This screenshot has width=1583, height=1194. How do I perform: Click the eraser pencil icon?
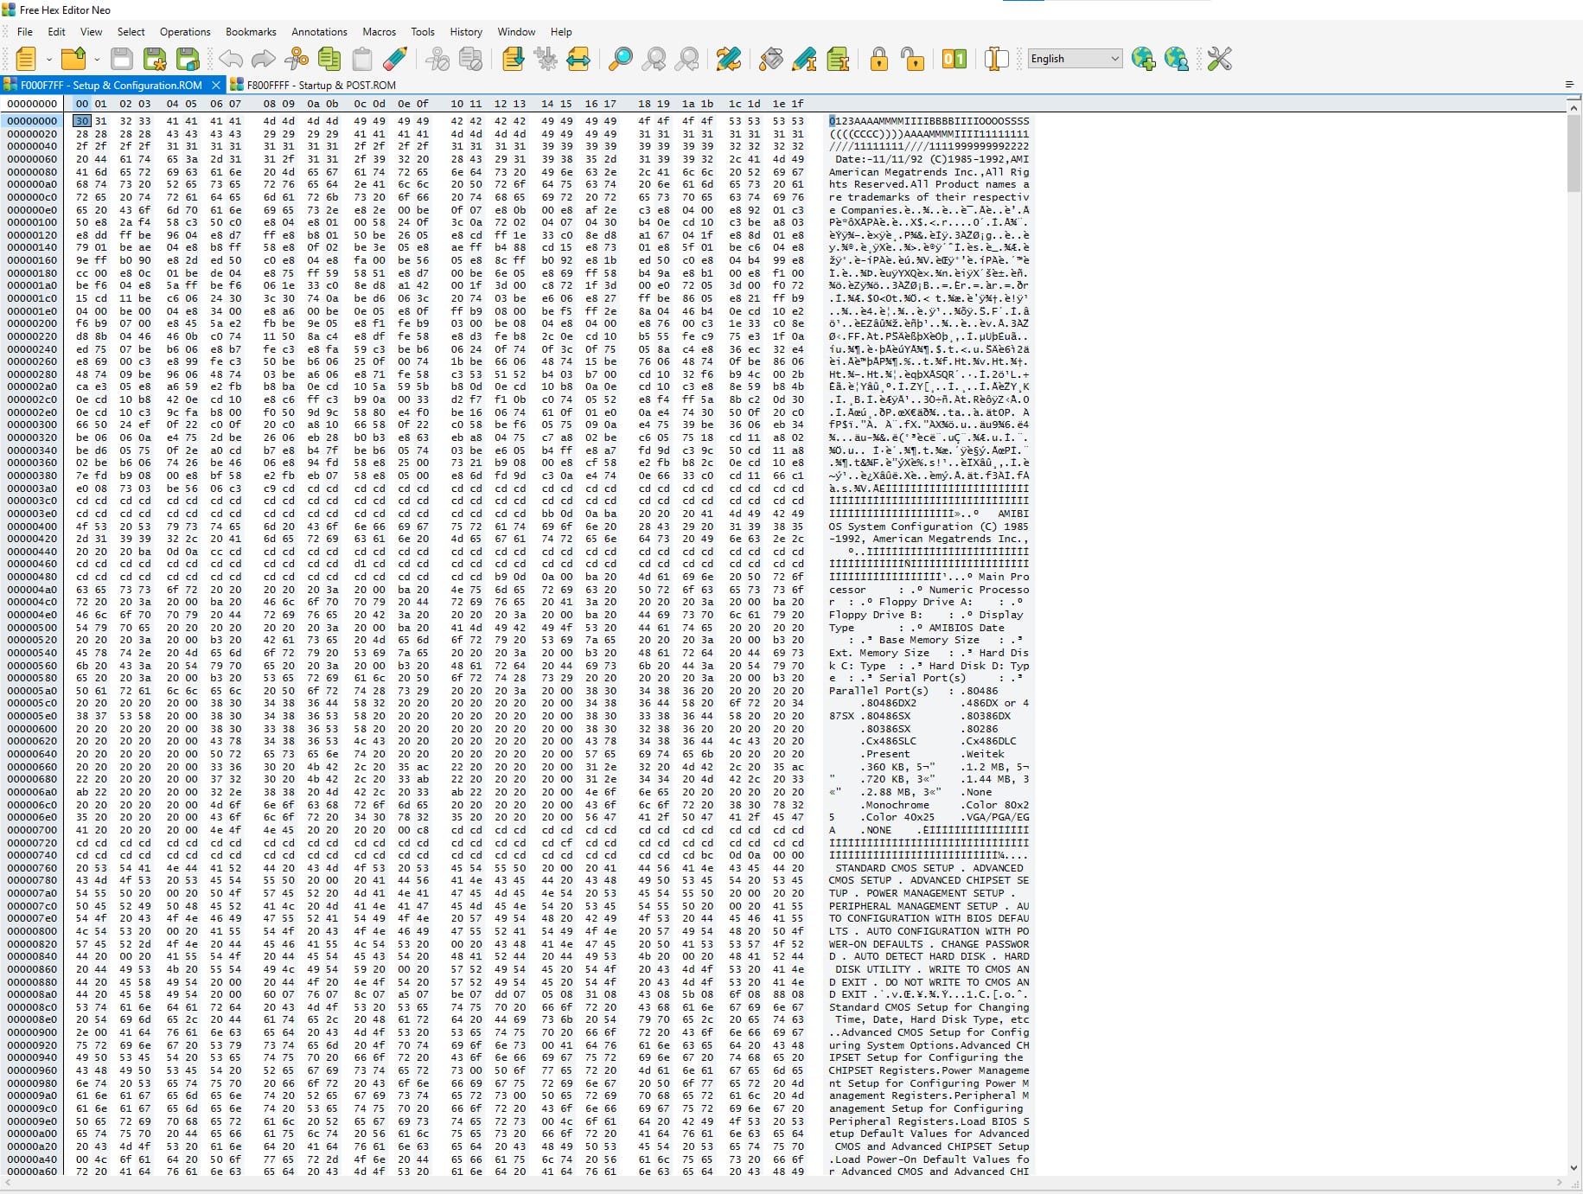pos(395,59)
